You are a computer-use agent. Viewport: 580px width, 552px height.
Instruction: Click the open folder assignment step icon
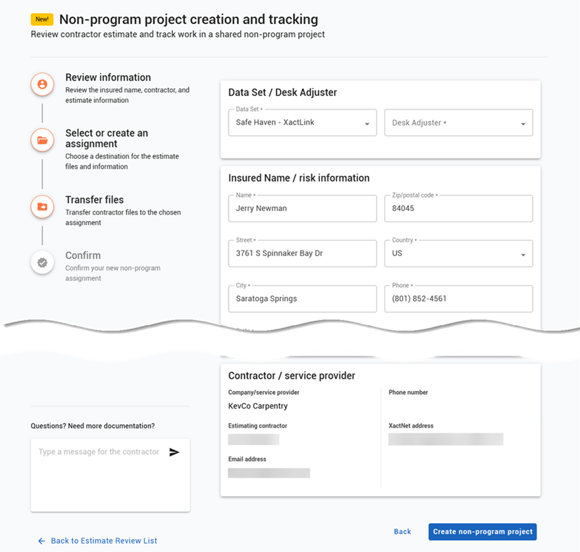(43, 140)
